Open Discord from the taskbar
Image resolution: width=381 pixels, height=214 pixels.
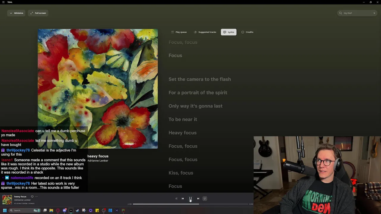pyautogui.click(x=65, y=210)
